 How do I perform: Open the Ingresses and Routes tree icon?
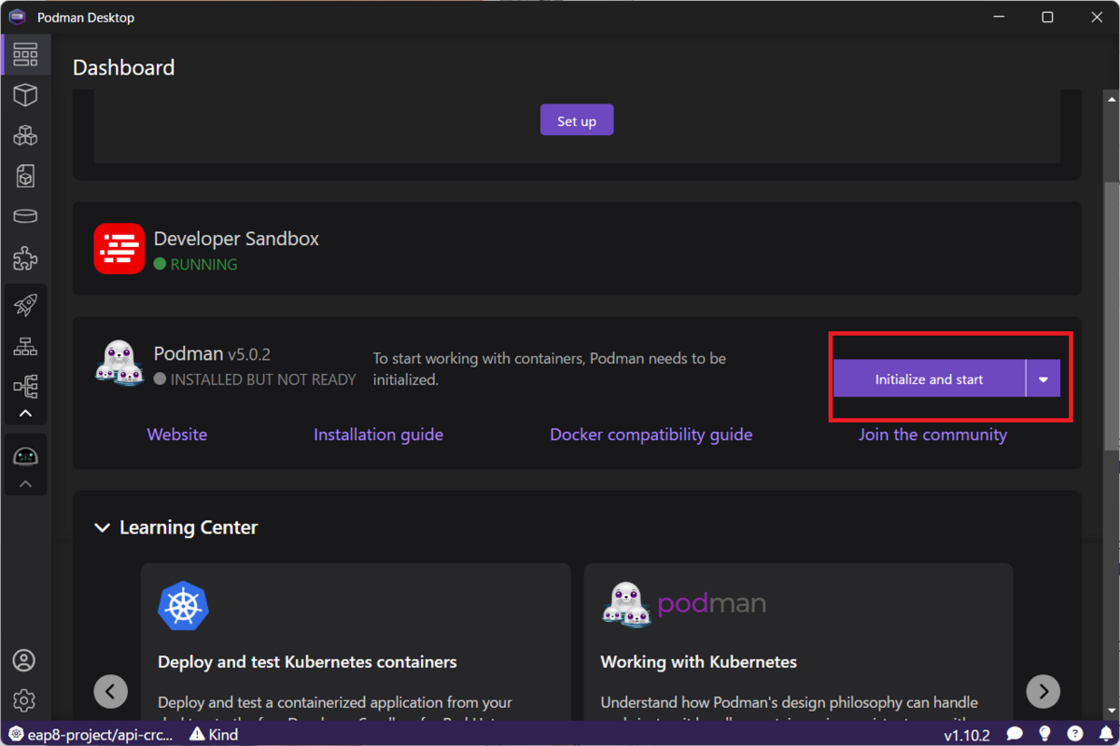(25, 386)
